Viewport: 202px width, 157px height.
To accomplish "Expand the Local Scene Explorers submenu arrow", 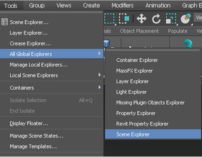I will 100,75.
